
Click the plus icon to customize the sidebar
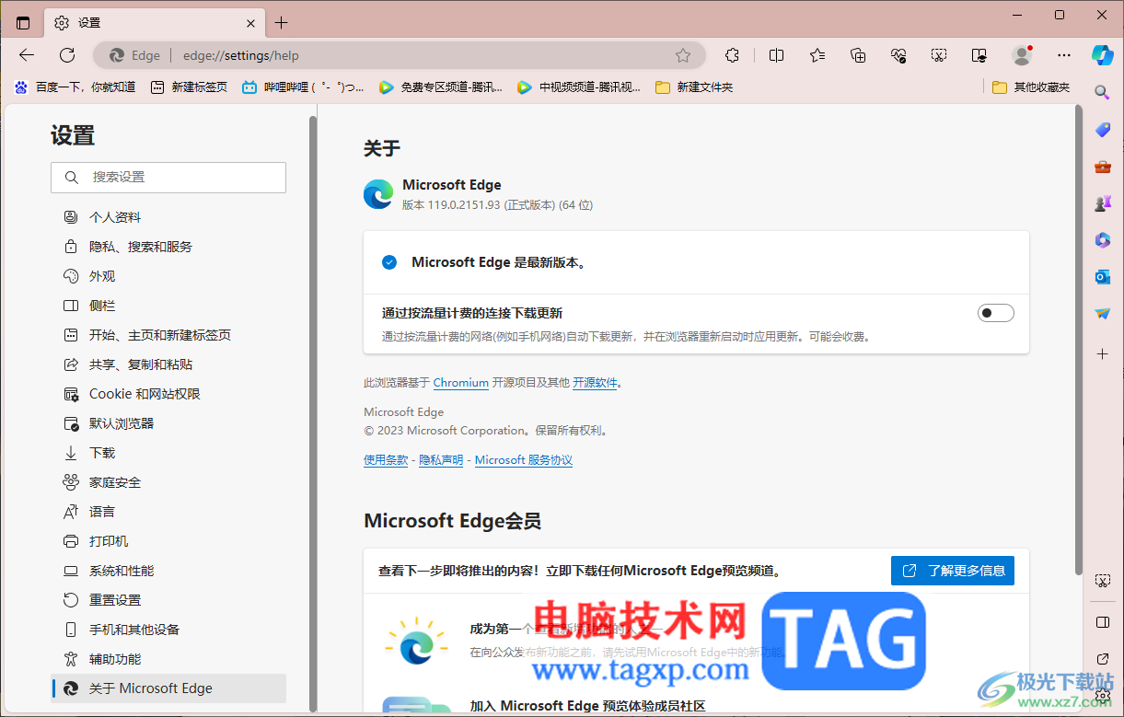pos(1102,353)
